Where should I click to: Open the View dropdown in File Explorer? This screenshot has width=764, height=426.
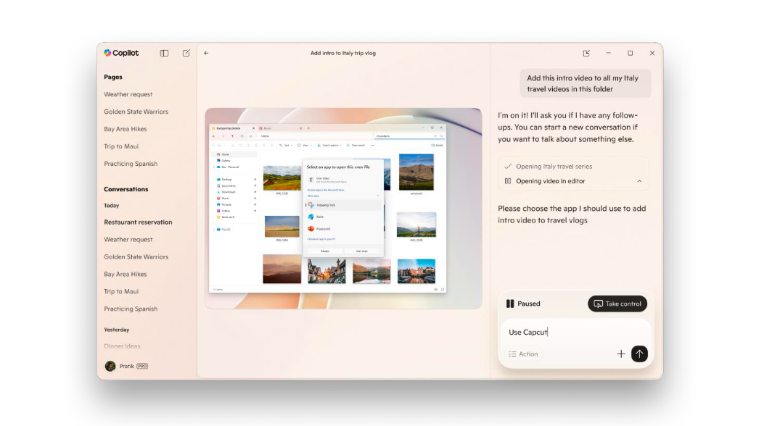click(x=306, y=145)
